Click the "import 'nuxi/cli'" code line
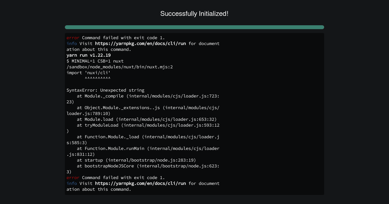Viewport: 389px width, 204px height. (x=88, y=73)
